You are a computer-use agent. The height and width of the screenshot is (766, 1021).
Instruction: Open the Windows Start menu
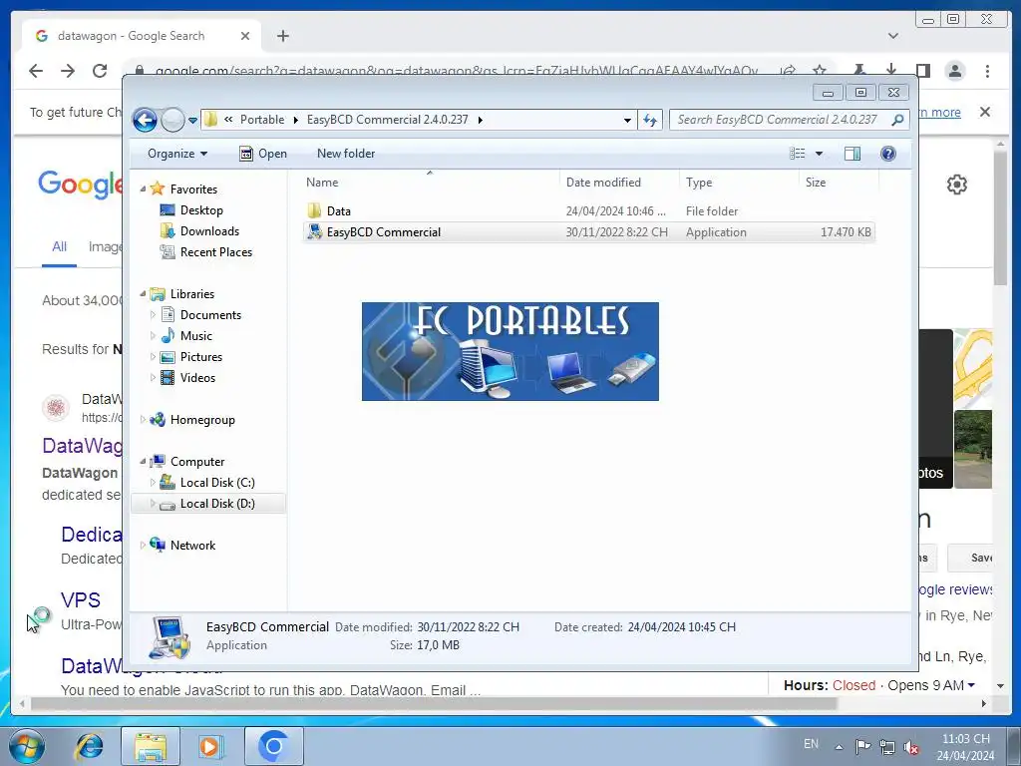[27, 746]
